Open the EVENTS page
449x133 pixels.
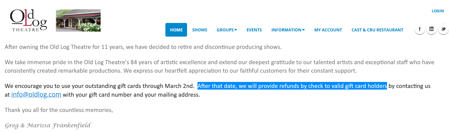[254, 30]
